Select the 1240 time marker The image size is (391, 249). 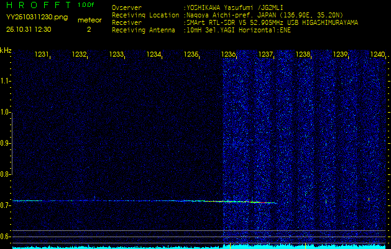377,55
